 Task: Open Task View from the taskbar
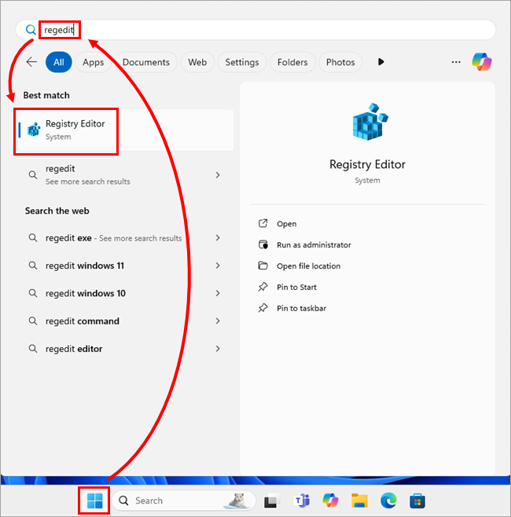point(272,500)
